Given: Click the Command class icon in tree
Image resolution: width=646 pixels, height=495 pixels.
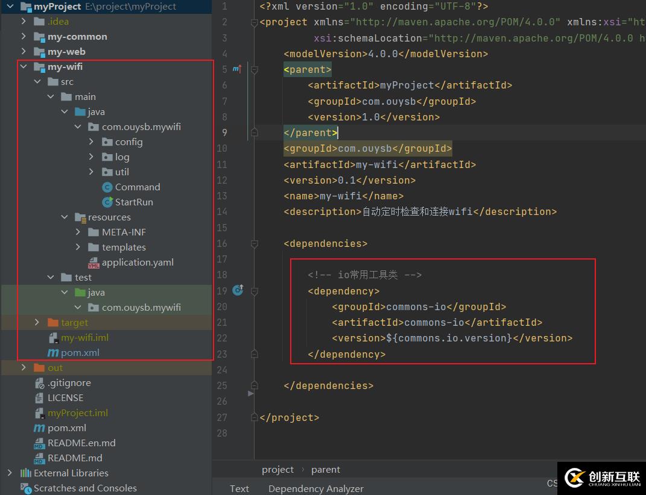Looking at the screenshot, I should (x=107, y=187).
